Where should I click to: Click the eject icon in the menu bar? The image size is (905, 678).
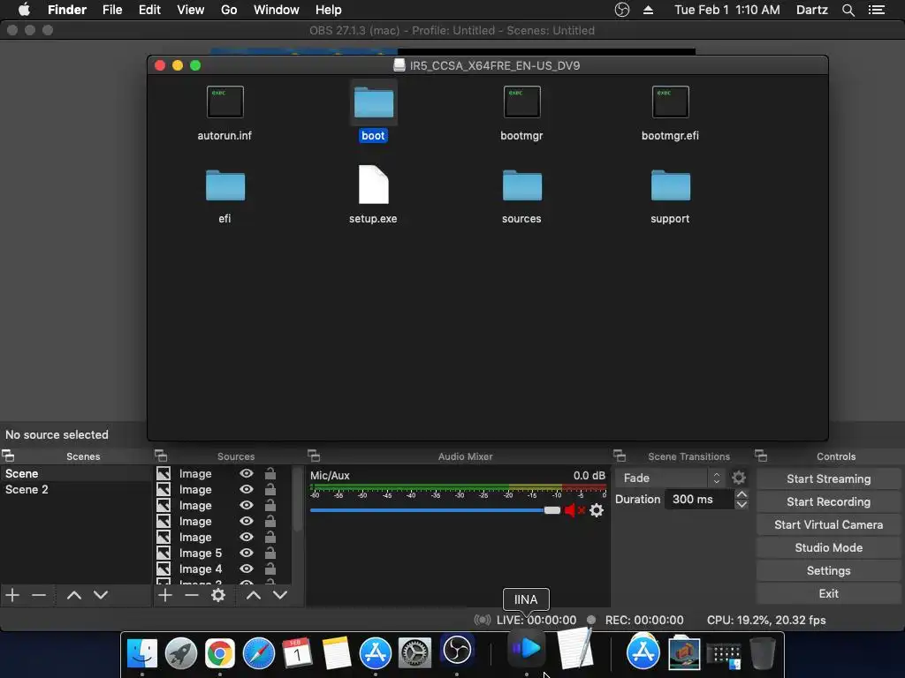pyautogui.click(x=648, y=10)
